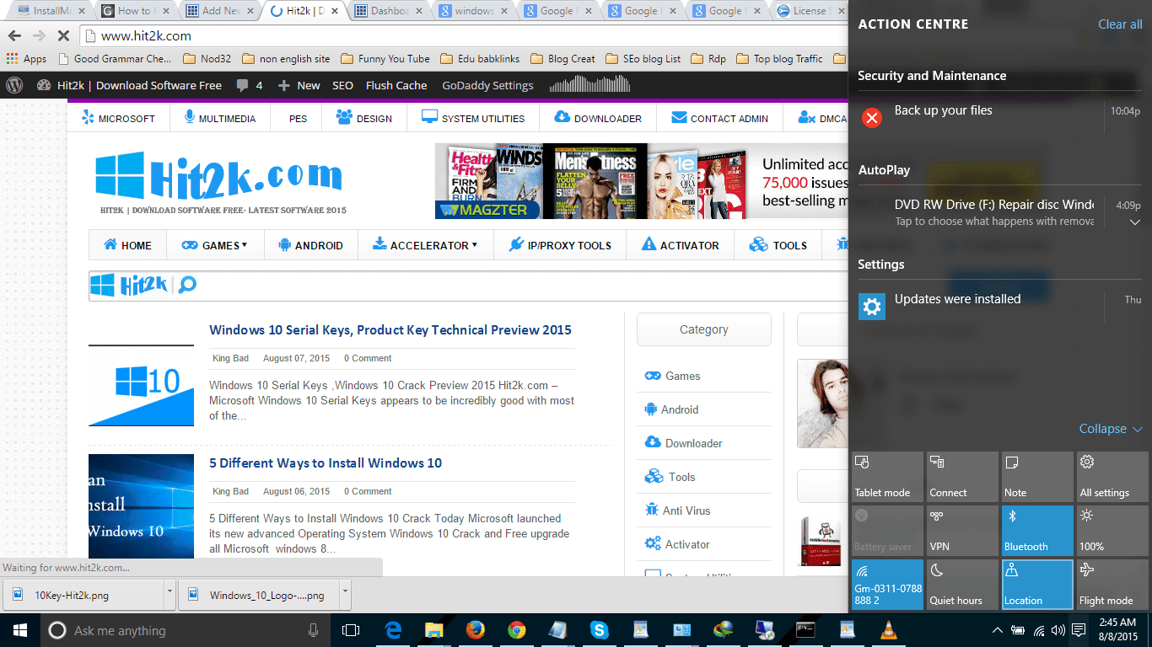Screen dimensions: 1152x647
Task: Open dropdown for 10Key-Hit2k.png download
Action: (x=170, y=595)
